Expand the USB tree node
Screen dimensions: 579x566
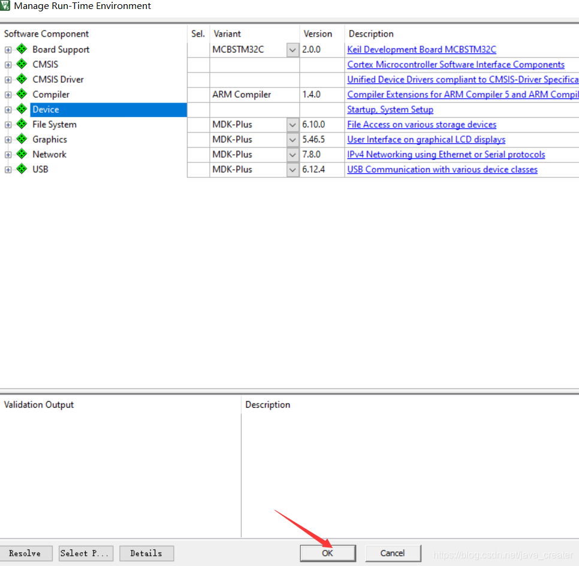[8, 170]
